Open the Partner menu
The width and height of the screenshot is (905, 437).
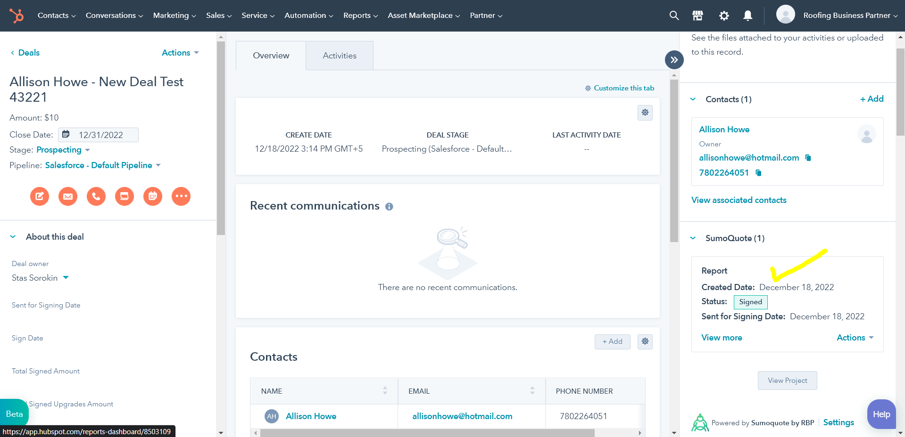coord(486,16)
